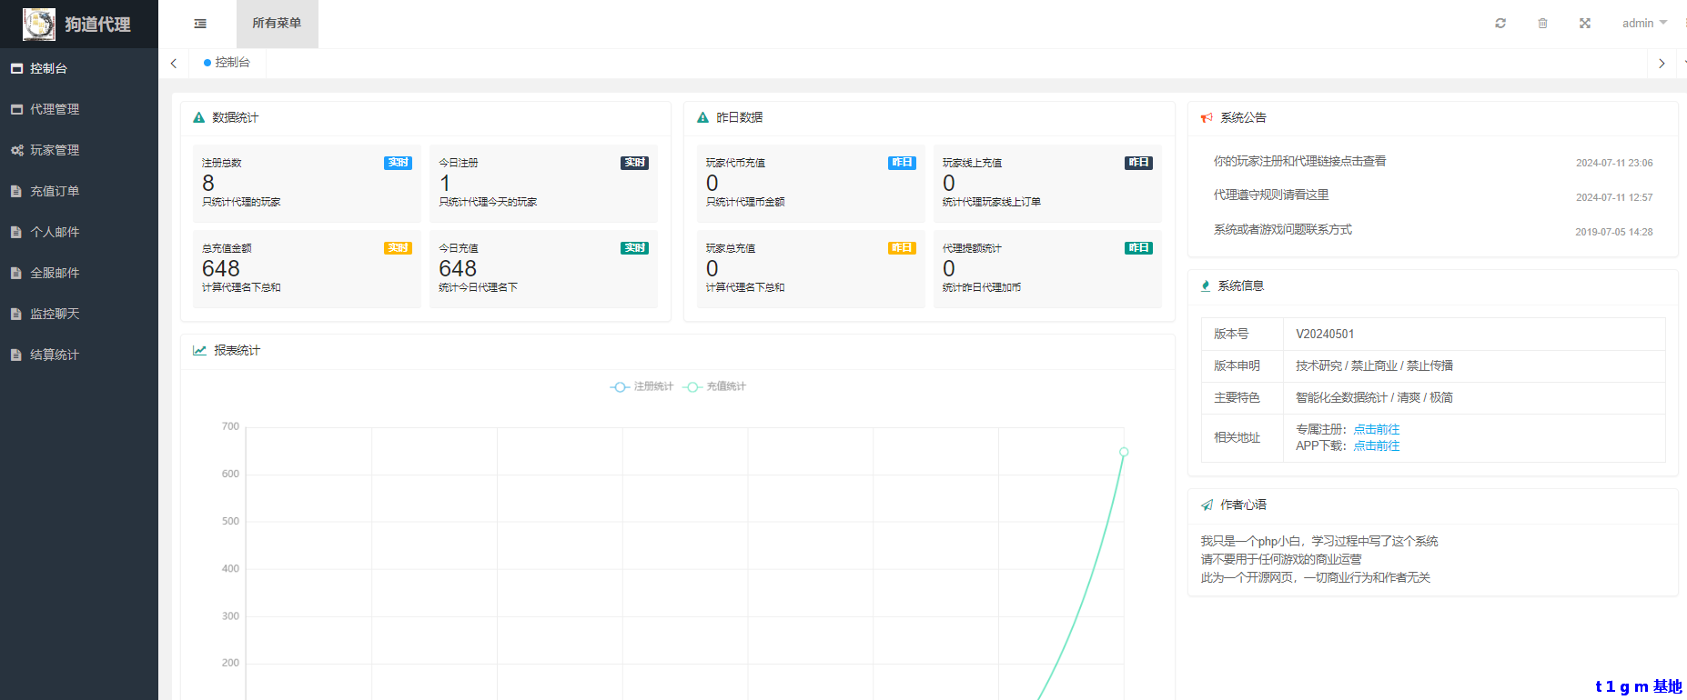This screenshot has width=1687, height=700.
Task: Open announcement 代理遵守规则请看这里
Action: (1271, 195)
